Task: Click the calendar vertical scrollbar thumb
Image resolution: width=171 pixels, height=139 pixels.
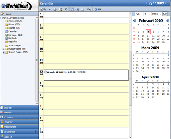Action: 130,78
